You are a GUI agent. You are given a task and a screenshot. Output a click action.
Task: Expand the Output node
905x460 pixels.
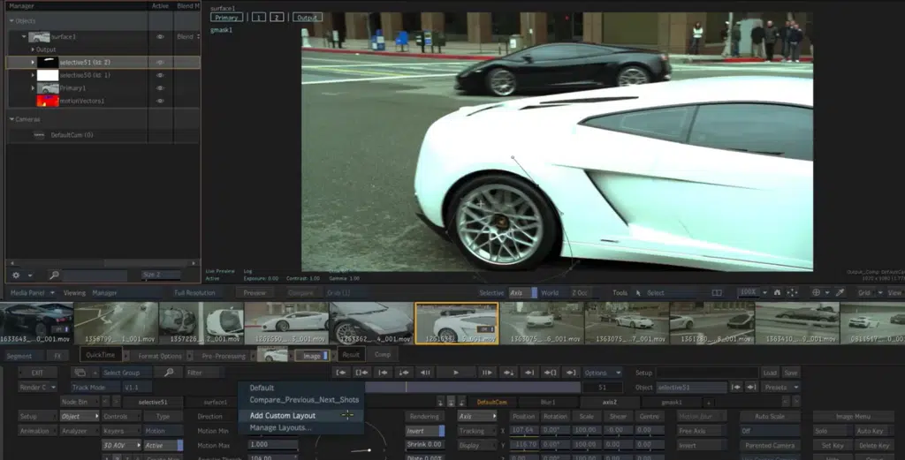(33, 49)
